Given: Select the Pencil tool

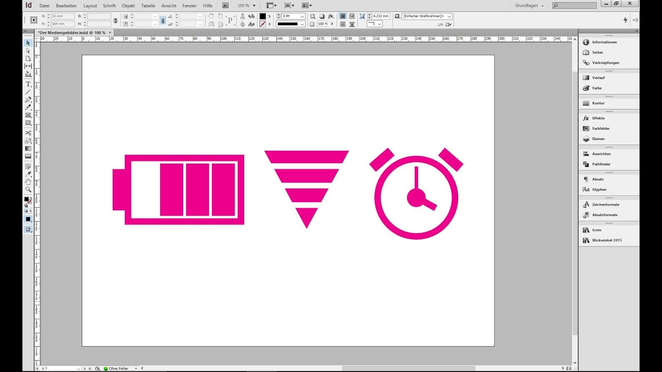Looking at the screenshot, I should tap(28, 107).
